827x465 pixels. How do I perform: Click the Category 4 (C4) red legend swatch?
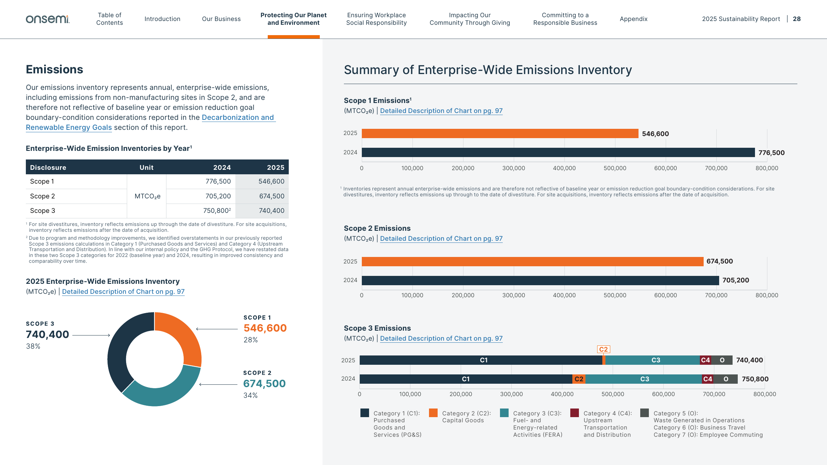pyautogui.click(x=574, y=413)
